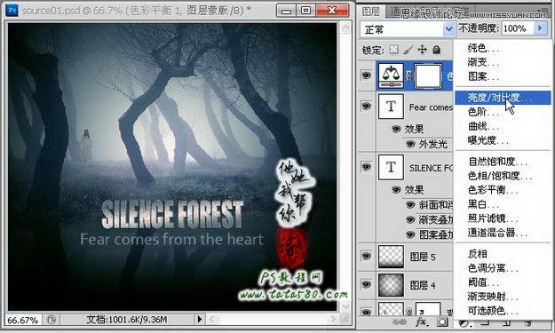This screenshot has width=555, height=333.
Task: Click the status bar icon next to 66.67%
Action: coord(52,320)
